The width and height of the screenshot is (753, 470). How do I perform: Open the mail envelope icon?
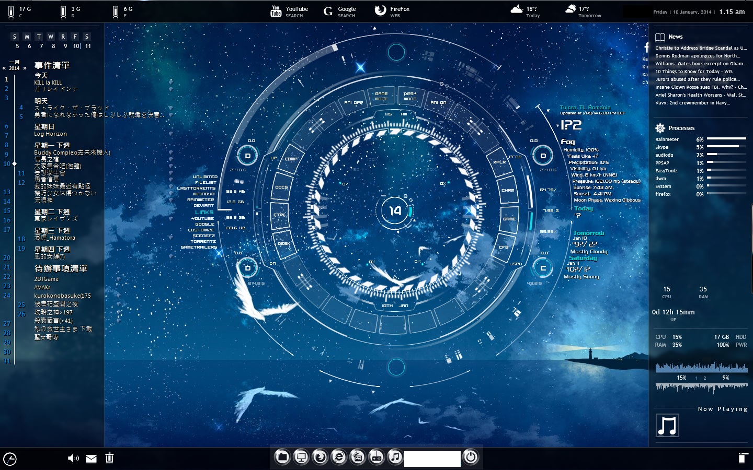(x=91, y=459)
